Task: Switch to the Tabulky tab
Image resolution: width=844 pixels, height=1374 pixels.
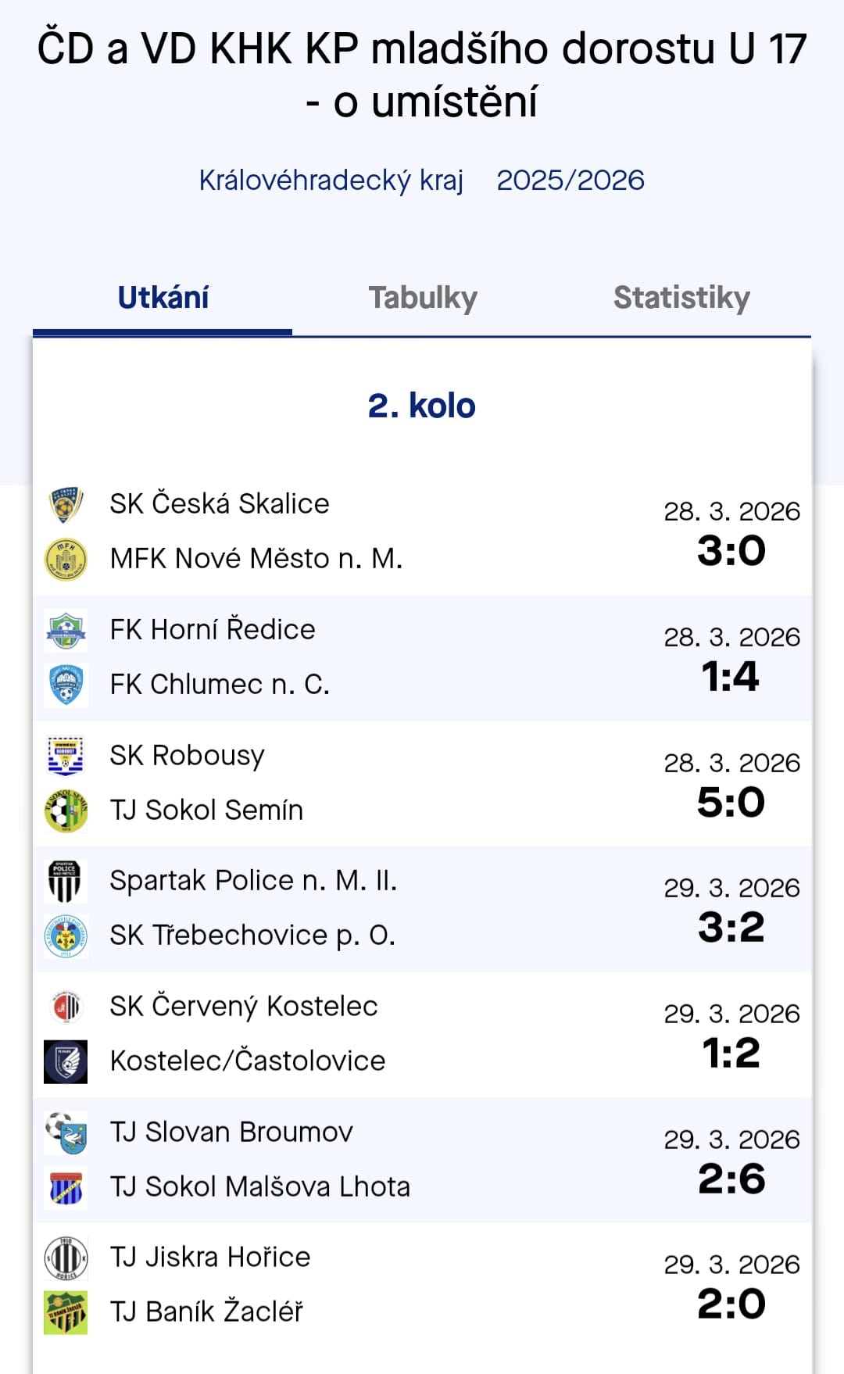Action: [x=423, y=299]
